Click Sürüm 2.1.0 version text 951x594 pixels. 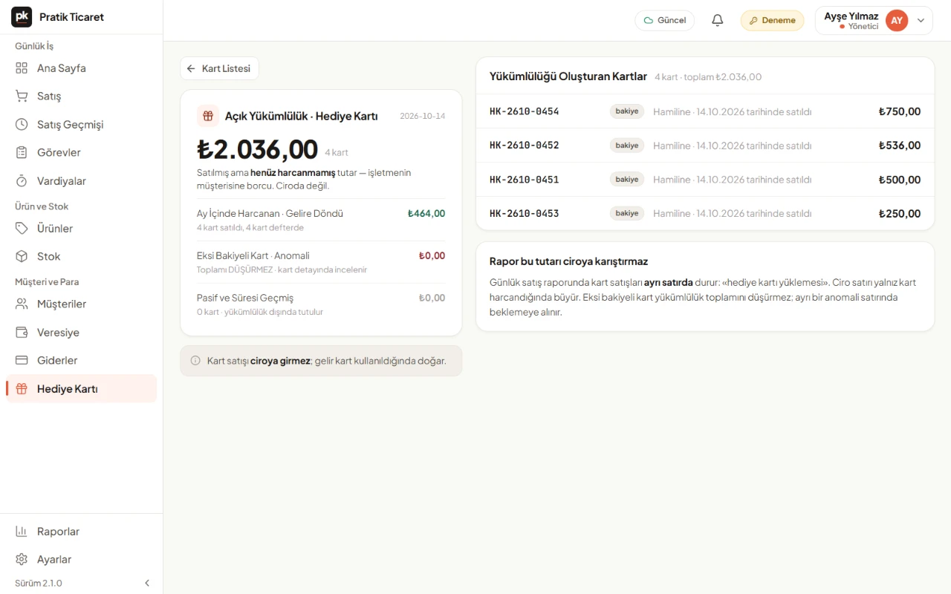pyautogui.click(x=39, y=584)
